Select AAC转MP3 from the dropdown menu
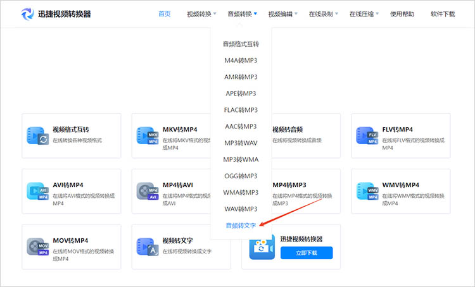This screenshot has height=287, width=475. (x=241, y=126)
